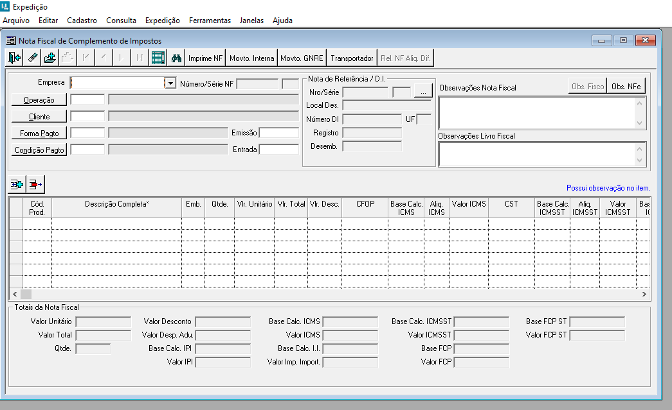
Task: Click the Cliente lookup button
Action: coord(39,117)
